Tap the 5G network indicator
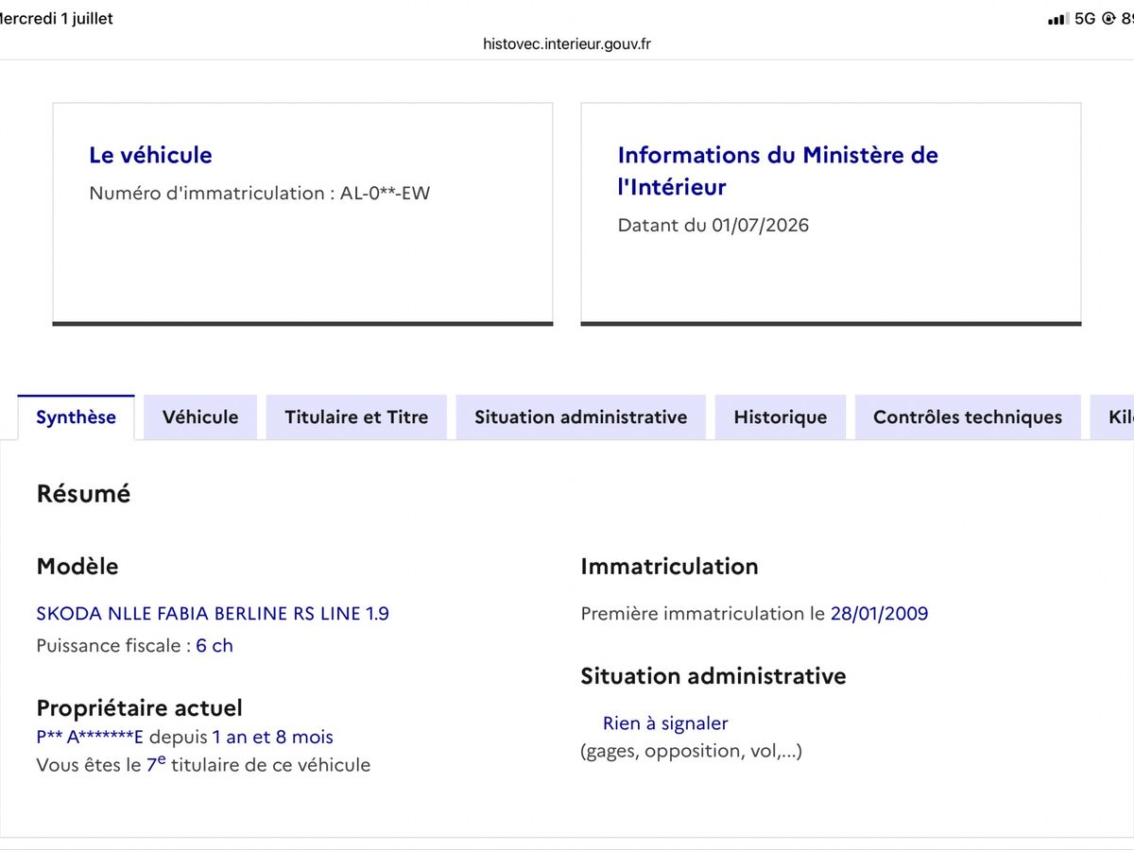Viewport: 1134px width, 850px height. [1085, 18]
